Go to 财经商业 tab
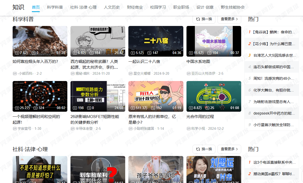The width and height of the screenshot is (303, 183). tap(135, 7)
